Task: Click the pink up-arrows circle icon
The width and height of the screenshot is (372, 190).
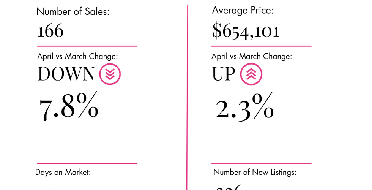Action: point(251,74)
